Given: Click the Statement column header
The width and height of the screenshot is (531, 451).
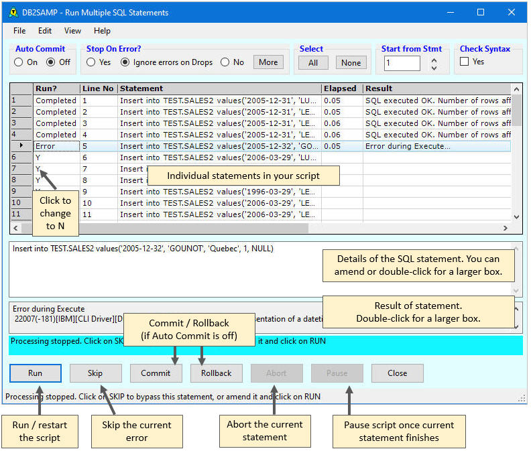Looking at the screenshot, I should (x=219, y=88).
